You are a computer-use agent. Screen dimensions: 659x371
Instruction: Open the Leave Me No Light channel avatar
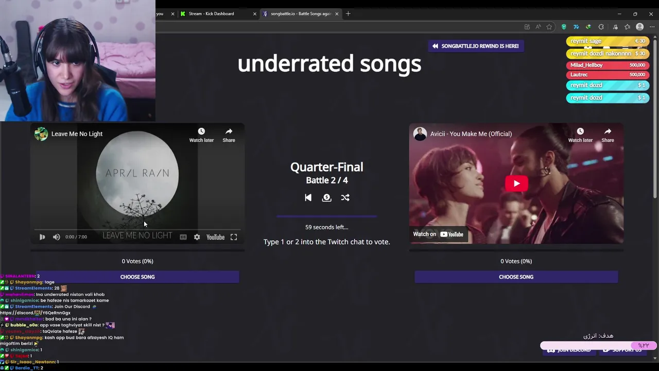click(41, 134)
